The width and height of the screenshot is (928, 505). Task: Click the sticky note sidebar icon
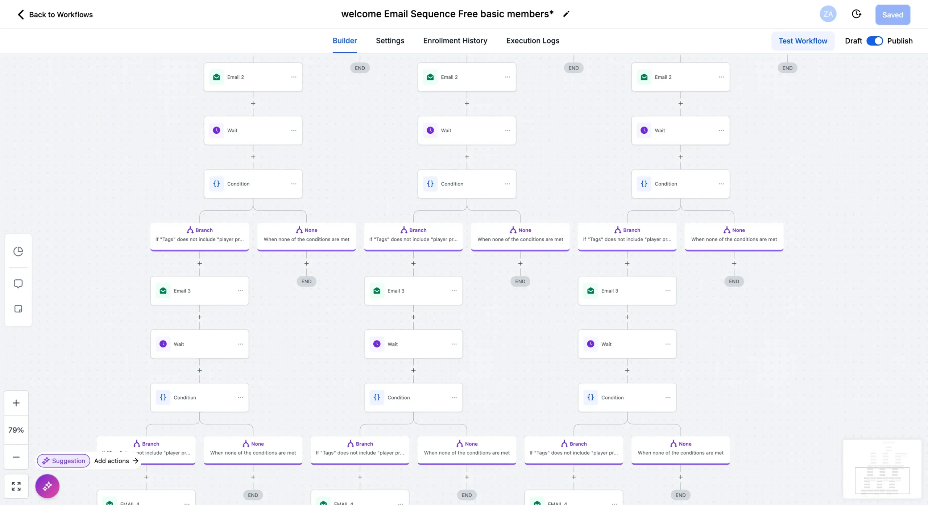(18, 309)
